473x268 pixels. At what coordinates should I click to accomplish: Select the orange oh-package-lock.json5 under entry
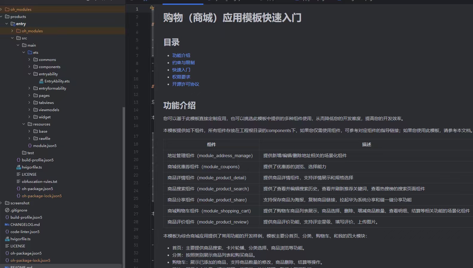coord(42,196)
